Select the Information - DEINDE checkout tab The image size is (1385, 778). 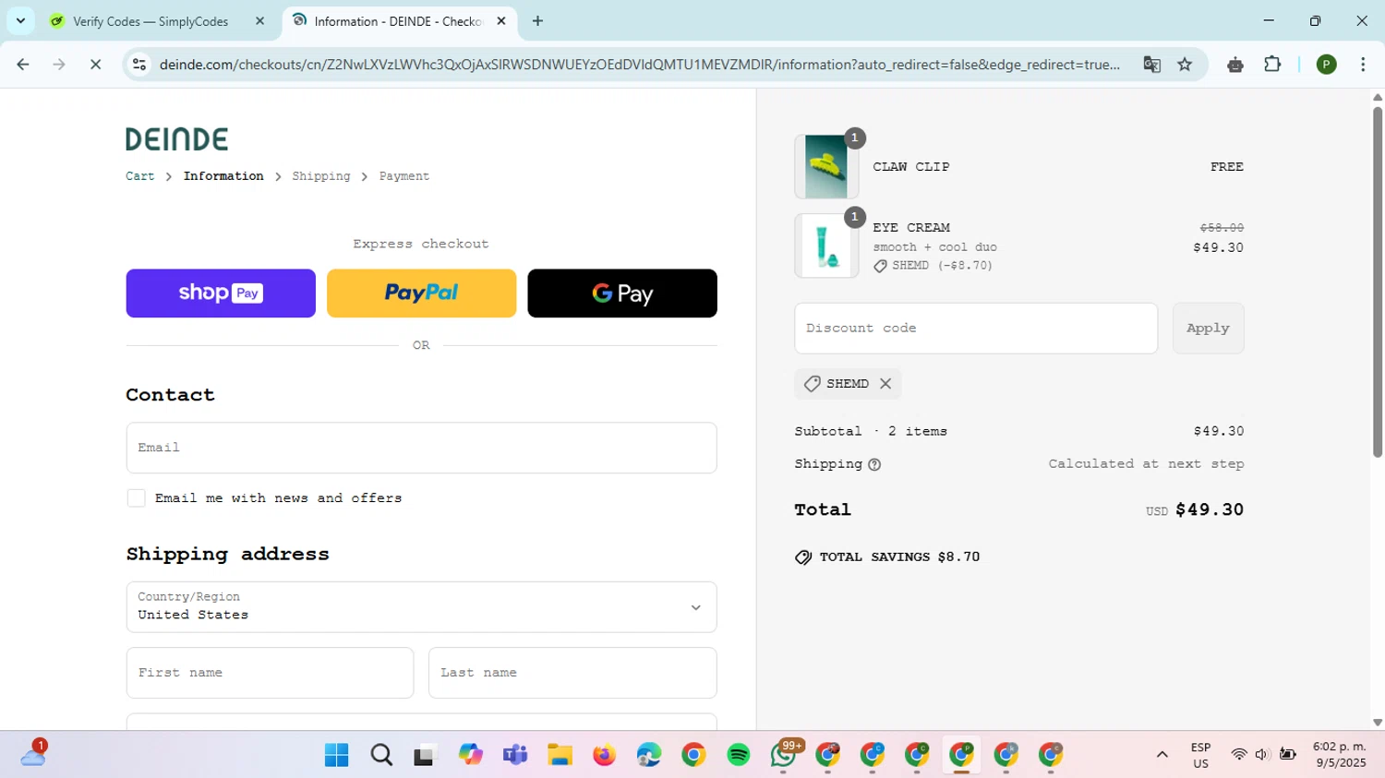[399, 21]
